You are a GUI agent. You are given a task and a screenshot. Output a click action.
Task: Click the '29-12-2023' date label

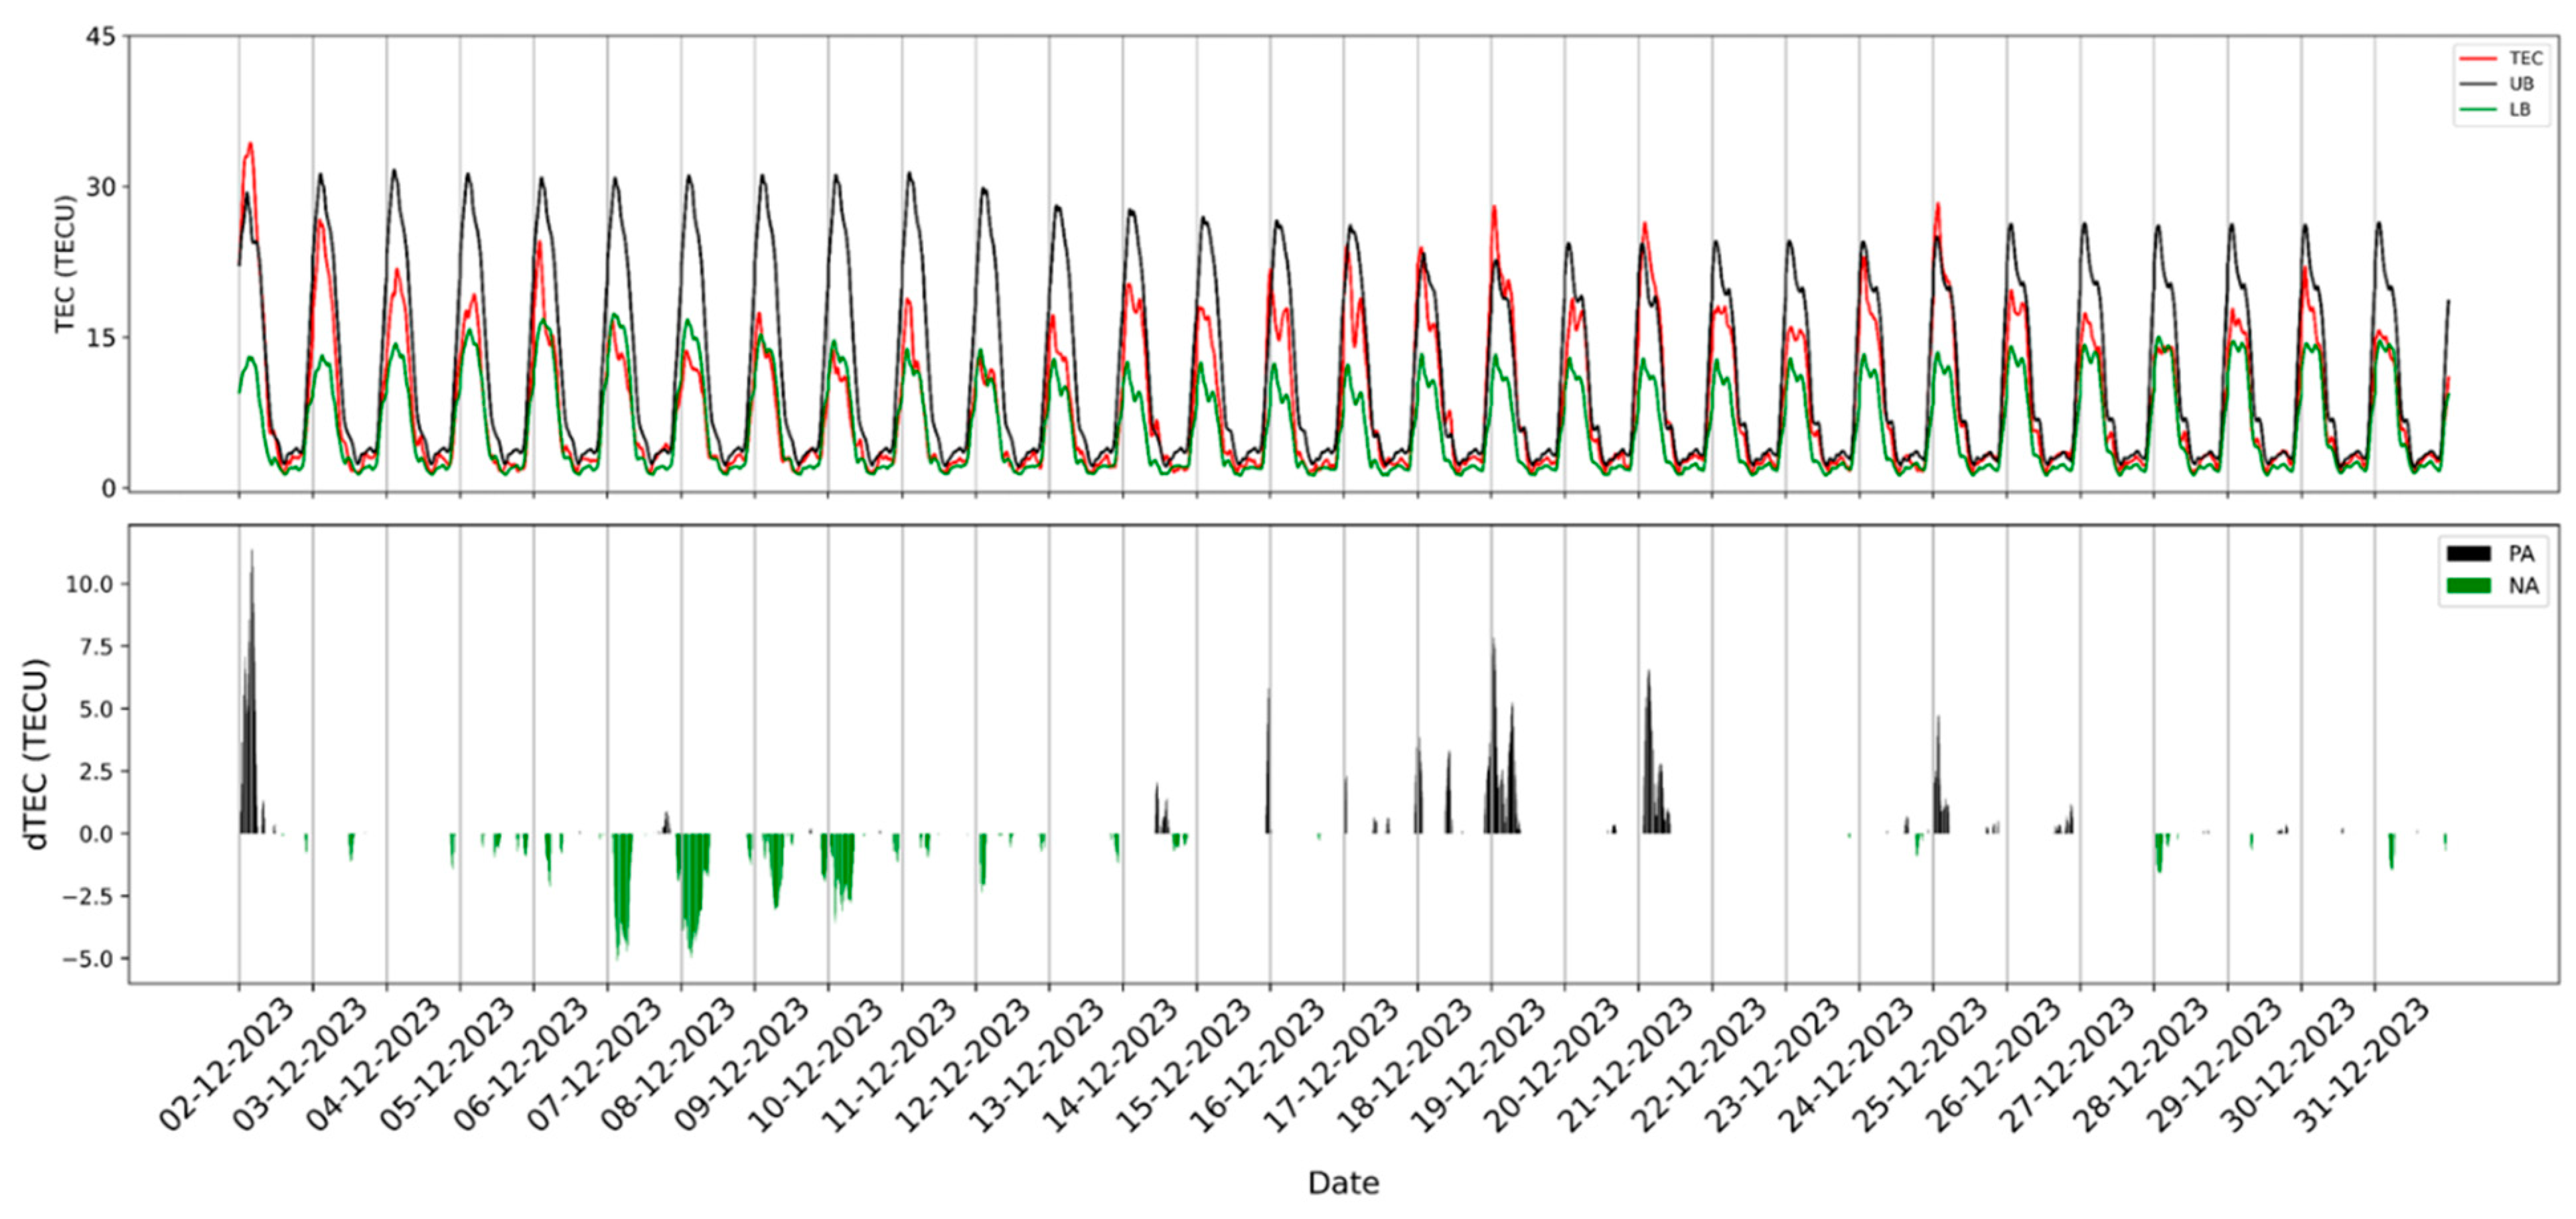[2216, 1067]
